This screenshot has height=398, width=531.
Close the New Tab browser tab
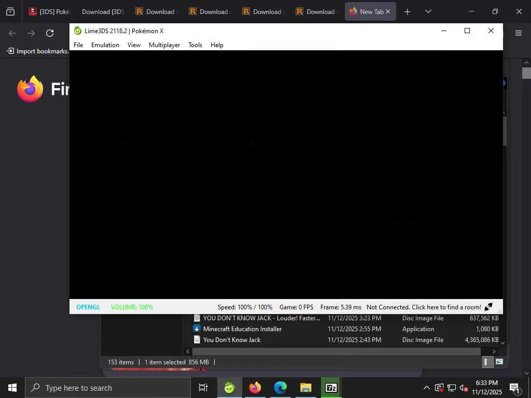(x=388, y=11)
